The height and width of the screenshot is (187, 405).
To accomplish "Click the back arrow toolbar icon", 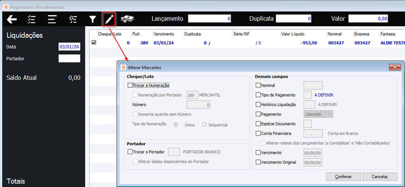I will (12, 19).
